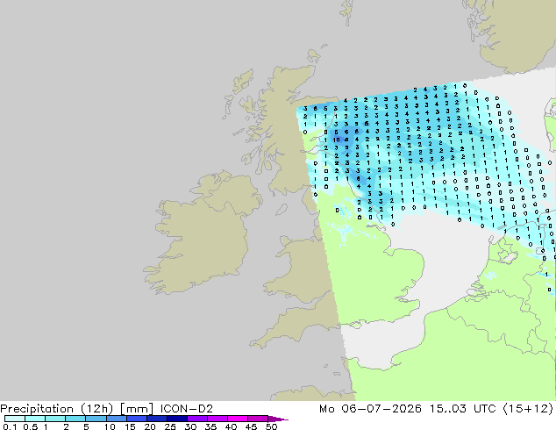Click the 30–35 mm purple legend swatch
556x430 pixels.
click(196, 419)
